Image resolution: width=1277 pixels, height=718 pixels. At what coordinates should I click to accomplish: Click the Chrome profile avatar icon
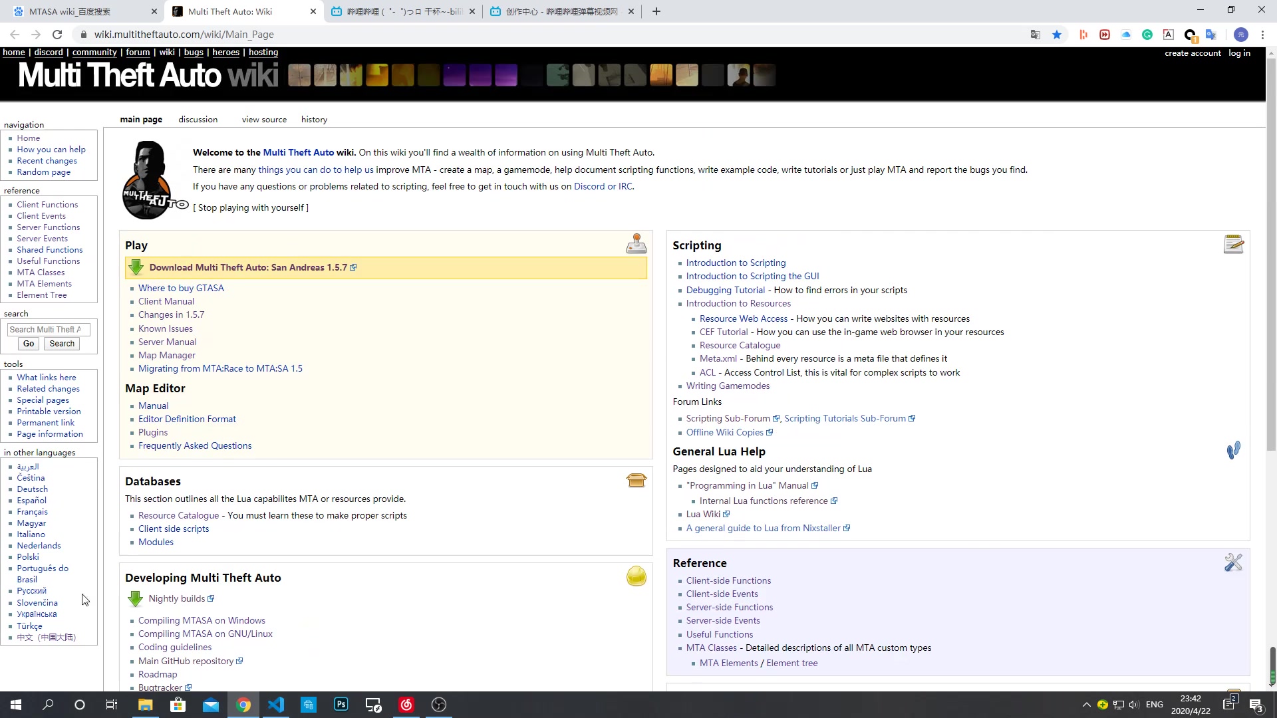[x=1240, y=35]
